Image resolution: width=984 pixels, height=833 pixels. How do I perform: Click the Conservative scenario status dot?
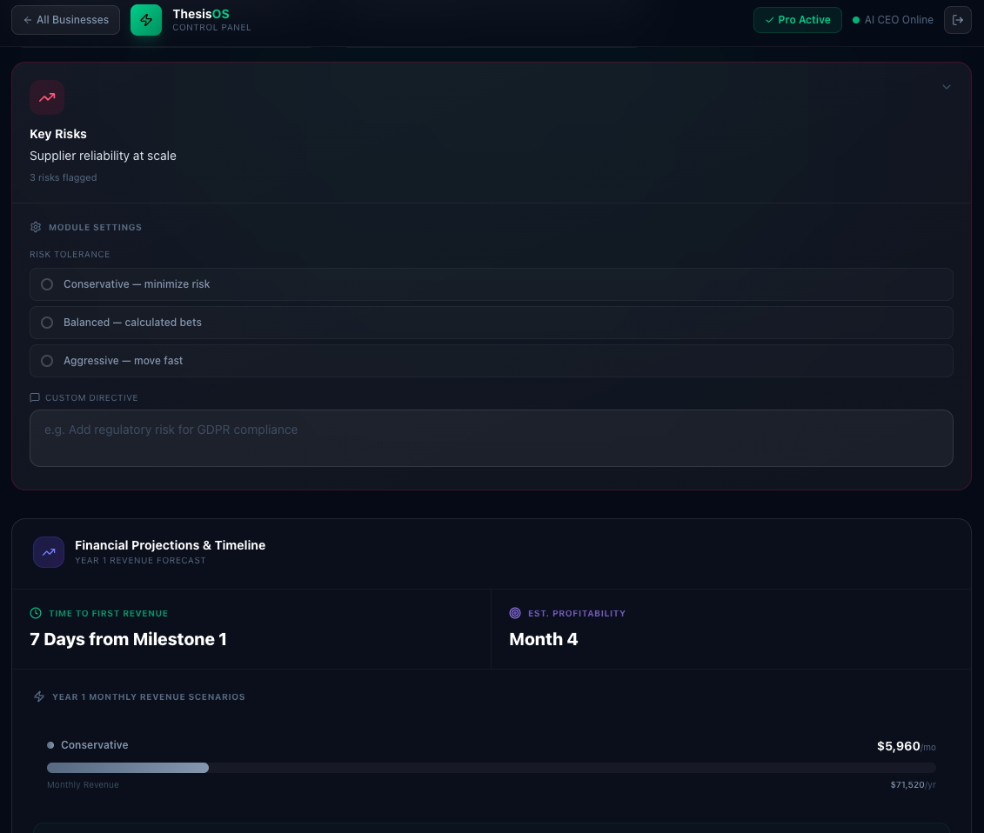point(50,745)
